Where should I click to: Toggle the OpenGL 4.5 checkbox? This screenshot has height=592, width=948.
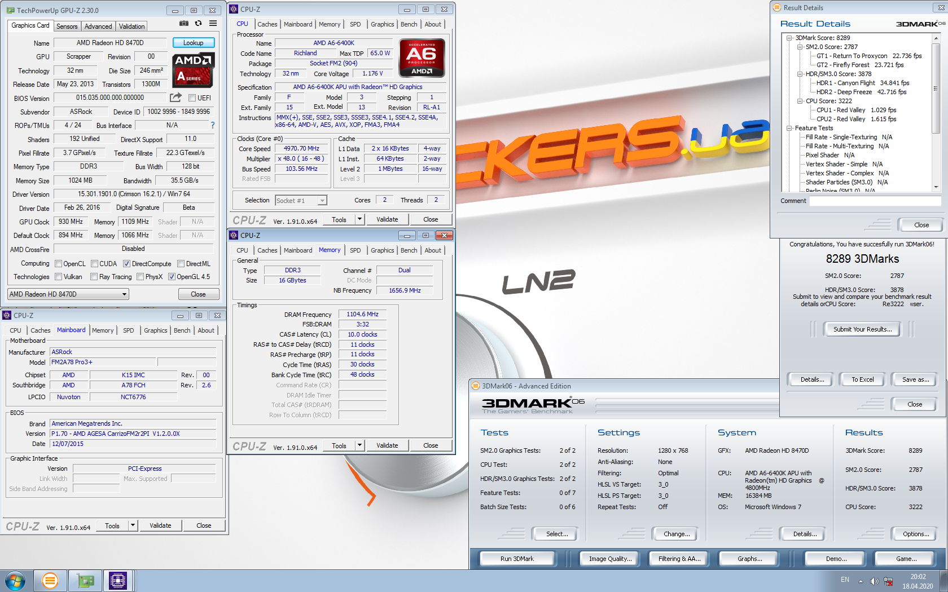pyautogui.click(x=172, y=277)
